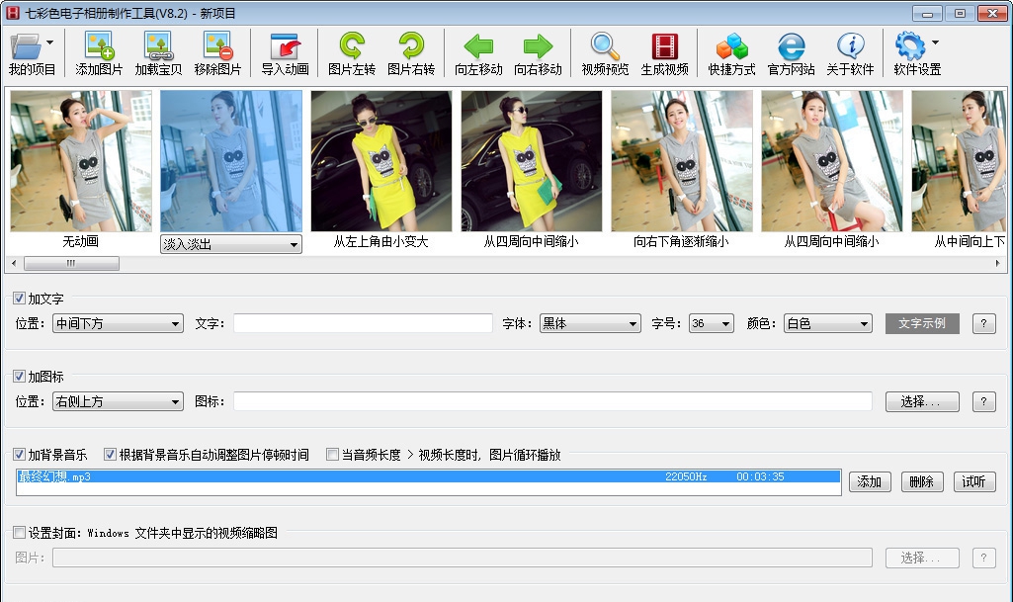
Task: Uncheck the 加文字 text overlay option
Action: click(19, 298)
